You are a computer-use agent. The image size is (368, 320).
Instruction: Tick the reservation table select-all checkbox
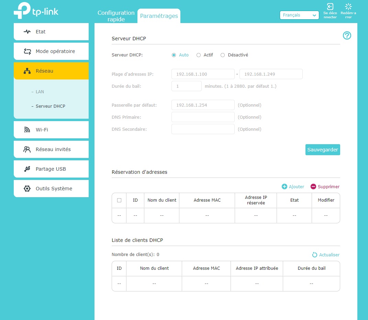119,200
